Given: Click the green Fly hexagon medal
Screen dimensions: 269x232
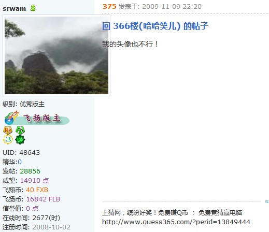Looking at the screenshot, I should (x=20, y=130).
